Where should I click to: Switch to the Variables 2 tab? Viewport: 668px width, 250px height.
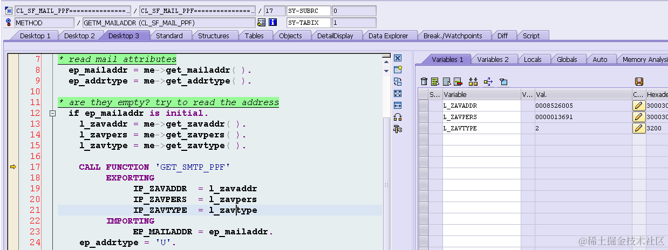click(x=493, y=59)
